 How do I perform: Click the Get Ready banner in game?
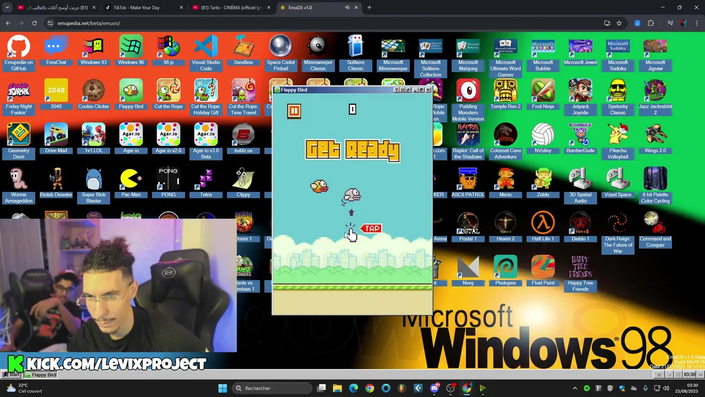(352, 150)
